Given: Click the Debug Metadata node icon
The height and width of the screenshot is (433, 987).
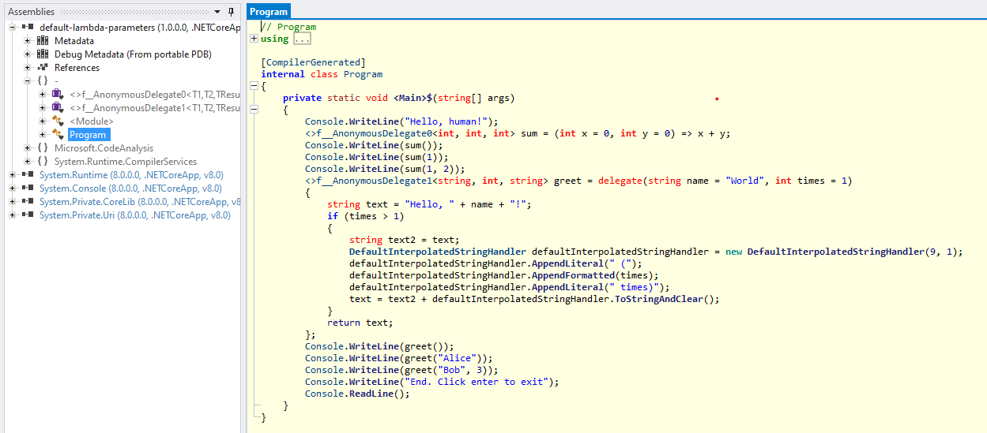Looking at the screenshot, I should pyautogui.click(x=43, y=54).
